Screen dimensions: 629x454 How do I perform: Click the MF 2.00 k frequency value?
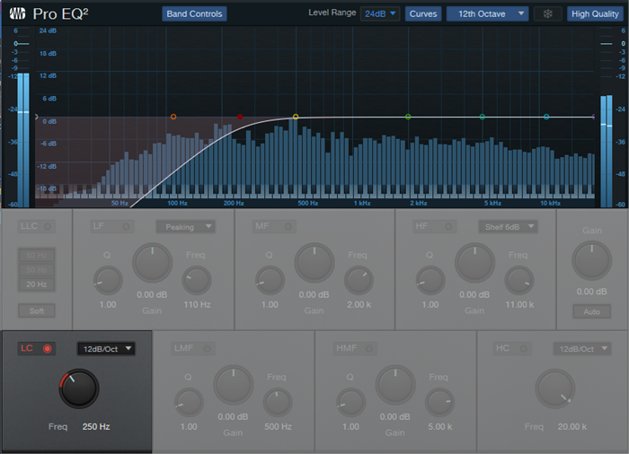coord(359,304)
